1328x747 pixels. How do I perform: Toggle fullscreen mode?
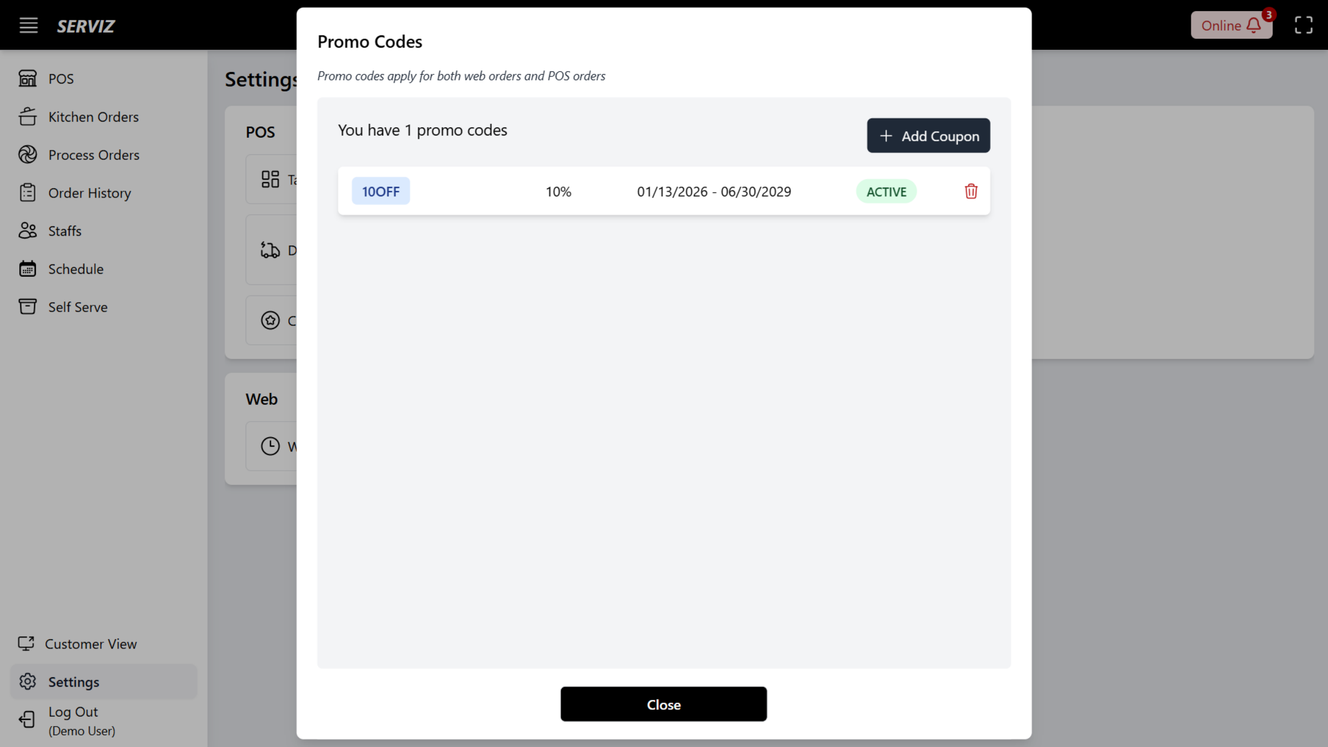point(1303,25)
